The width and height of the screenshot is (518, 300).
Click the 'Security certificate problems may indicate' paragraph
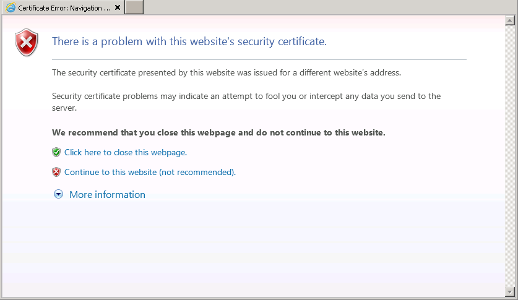coord(246,102)
